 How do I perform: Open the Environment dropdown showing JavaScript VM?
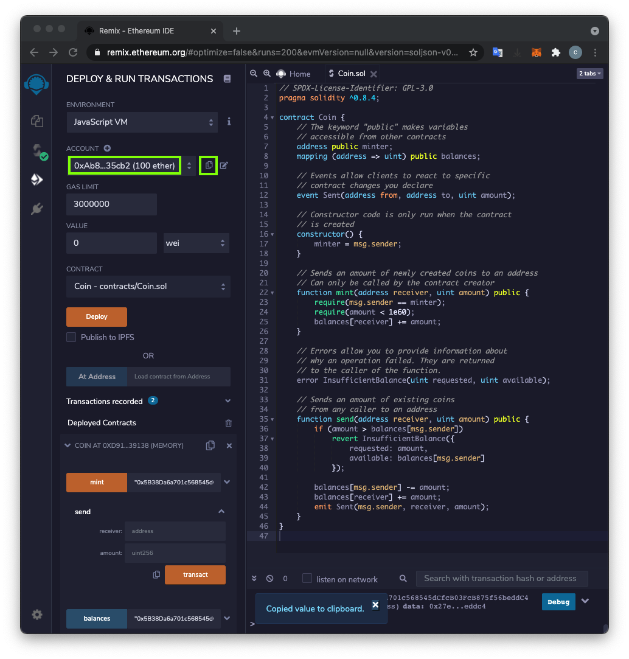[142, 122]
